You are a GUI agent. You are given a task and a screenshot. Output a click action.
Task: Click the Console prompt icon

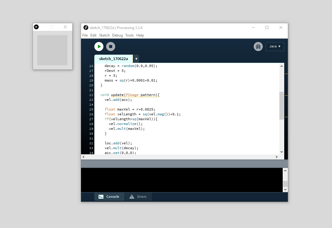click(101, 197)
